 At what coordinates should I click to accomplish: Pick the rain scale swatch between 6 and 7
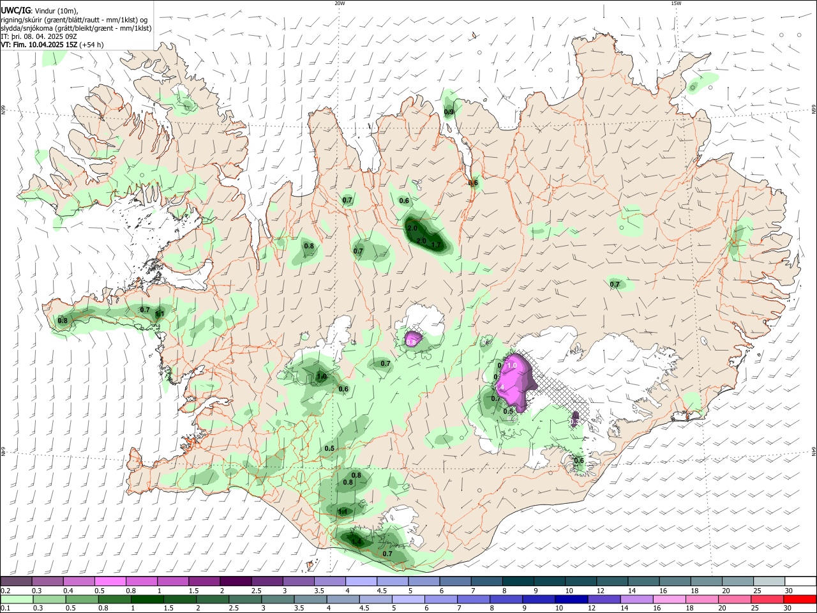pyautogui.click(x=441, y=599)
